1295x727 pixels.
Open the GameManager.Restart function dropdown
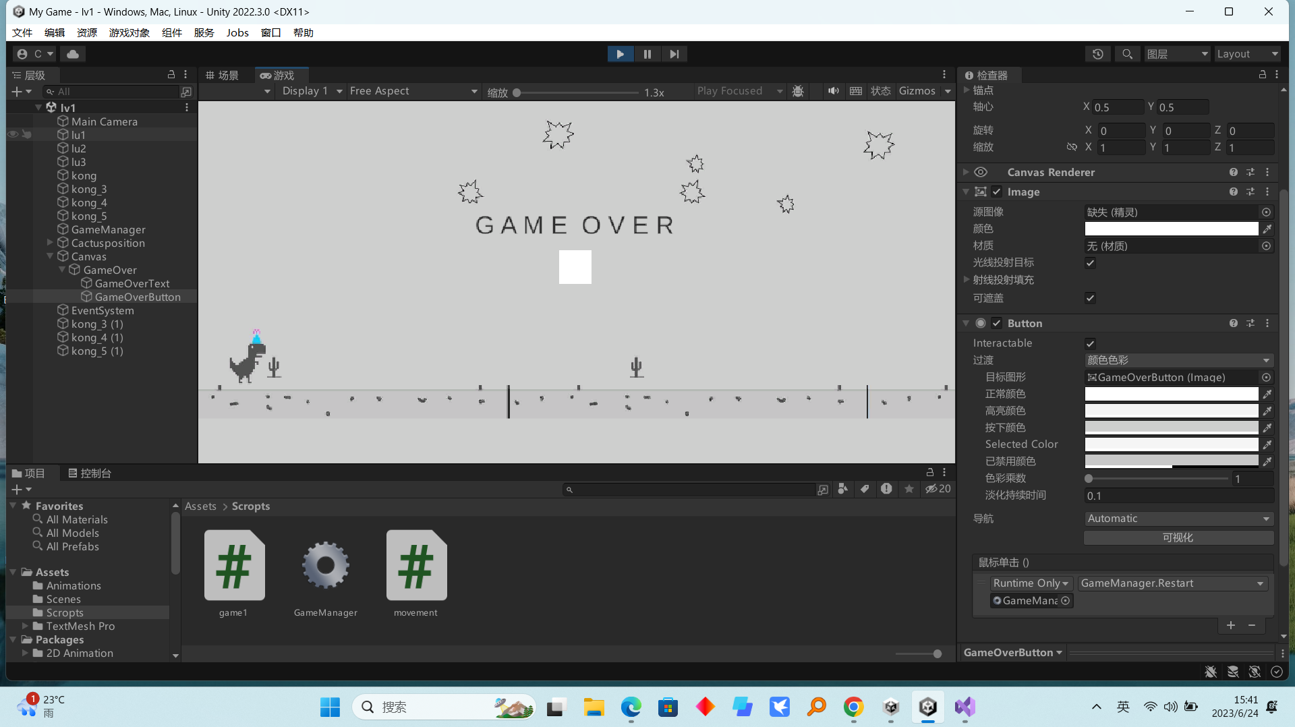(x=1172, y=583)
